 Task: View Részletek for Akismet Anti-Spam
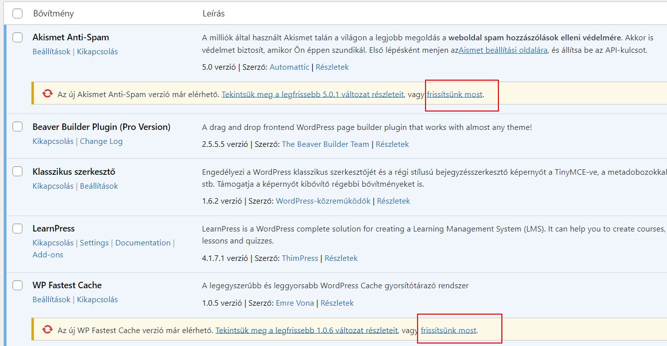tap(332, 67)
